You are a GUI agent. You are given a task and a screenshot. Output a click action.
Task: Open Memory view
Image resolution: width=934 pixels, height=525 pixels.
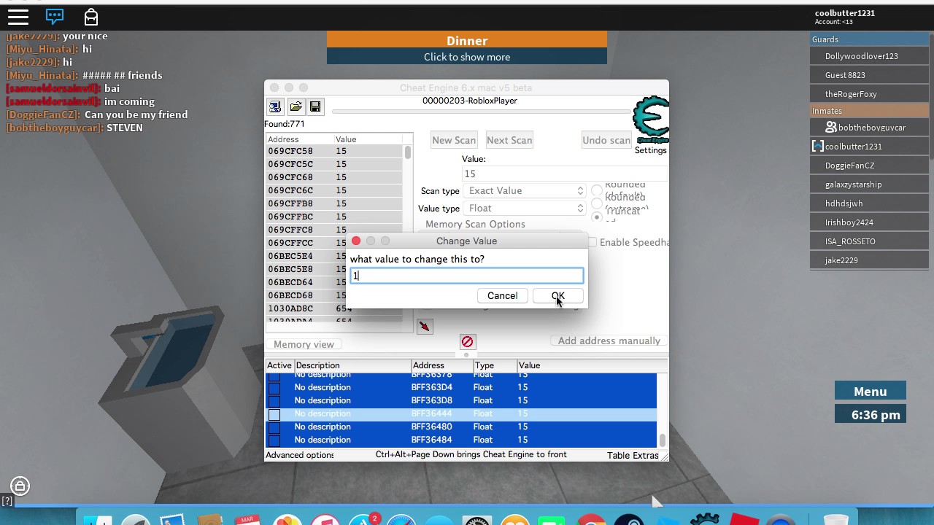(x=304, y=344)
